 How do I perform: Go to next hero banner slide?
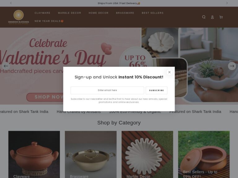click(232, 66)
